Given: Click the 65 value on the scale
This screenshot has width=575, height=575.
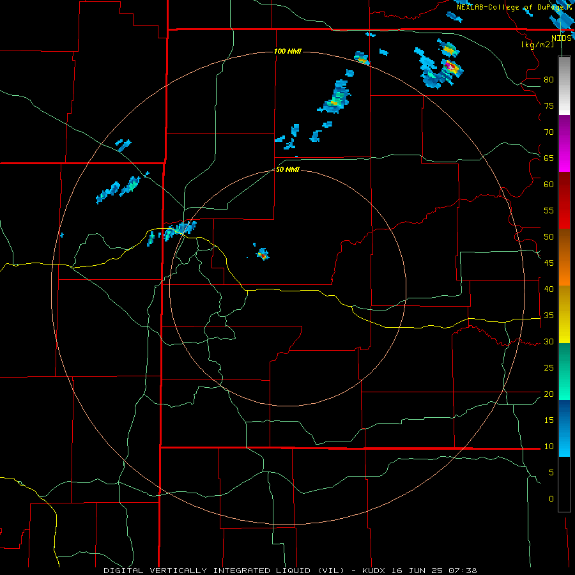Looking at the screenshot, I should (549, 158).
